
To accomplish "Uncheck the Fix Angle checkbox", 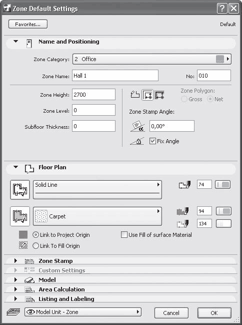I will [152, 141].
